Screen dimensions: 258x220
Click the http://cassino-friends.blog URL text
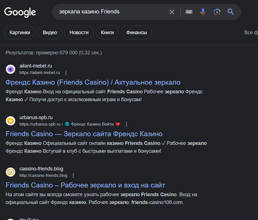pyautogui.click(x=43, y=176)
